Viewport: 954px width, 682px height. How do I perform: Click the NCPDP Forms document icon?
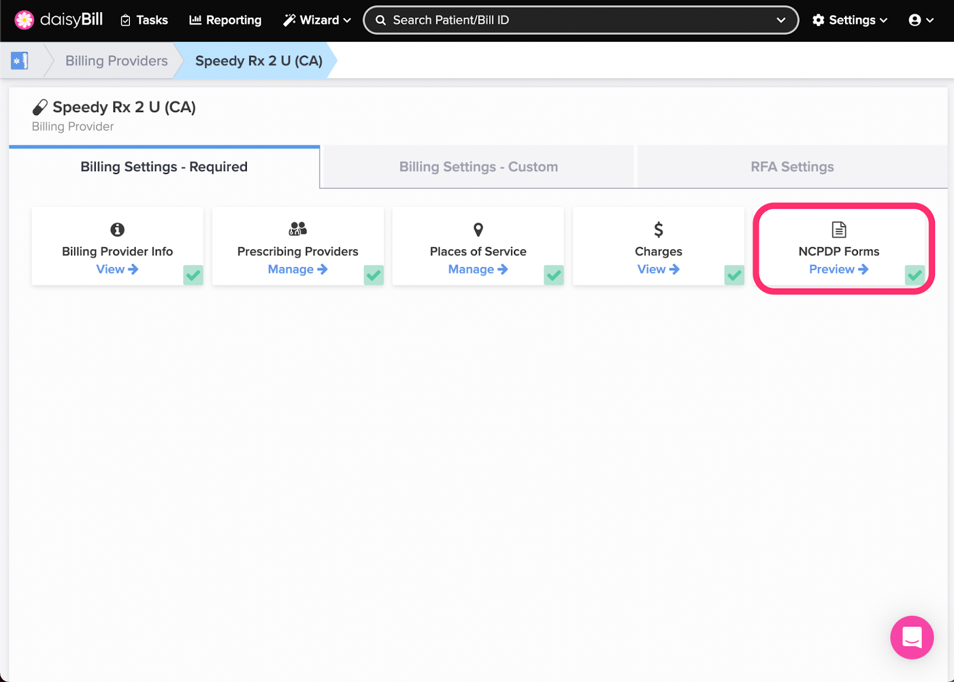[839, 230]
